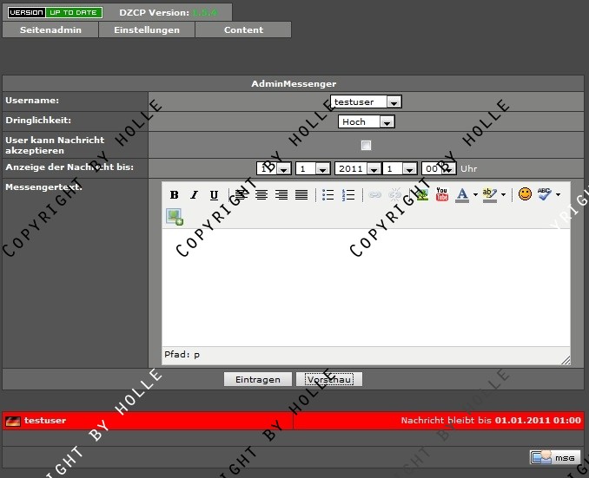Open the Username dropdown showing testuser
Screen dimensions: 589x478
point(366,101)
